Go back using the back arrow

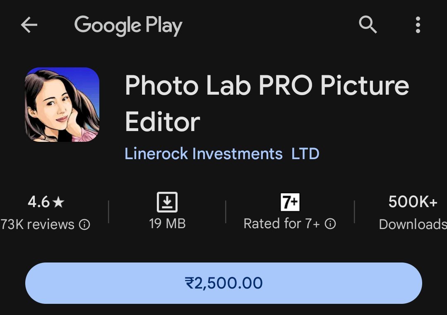29,26
